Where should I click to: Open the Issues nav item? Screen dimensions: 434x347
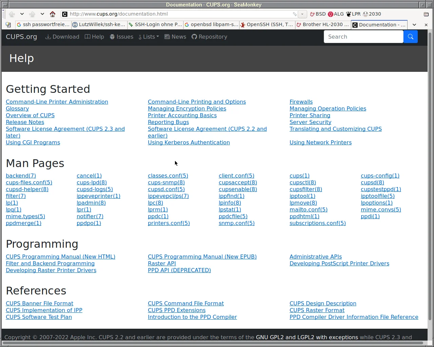point(121,37)
